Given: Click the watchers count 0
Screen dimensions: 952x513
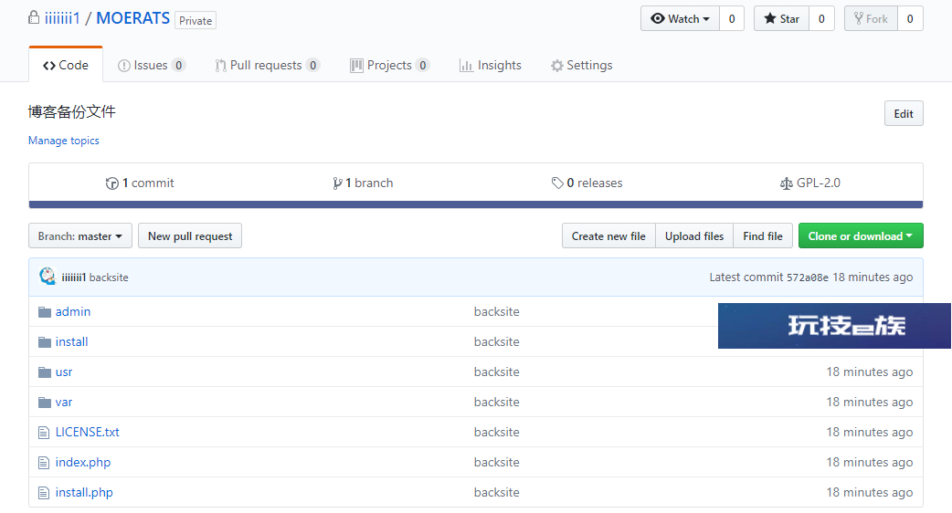Looking at the screenshot, I should (732, 19).
